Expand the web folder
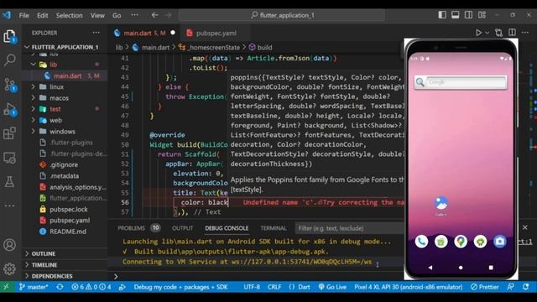 click(x=65, y=120)
